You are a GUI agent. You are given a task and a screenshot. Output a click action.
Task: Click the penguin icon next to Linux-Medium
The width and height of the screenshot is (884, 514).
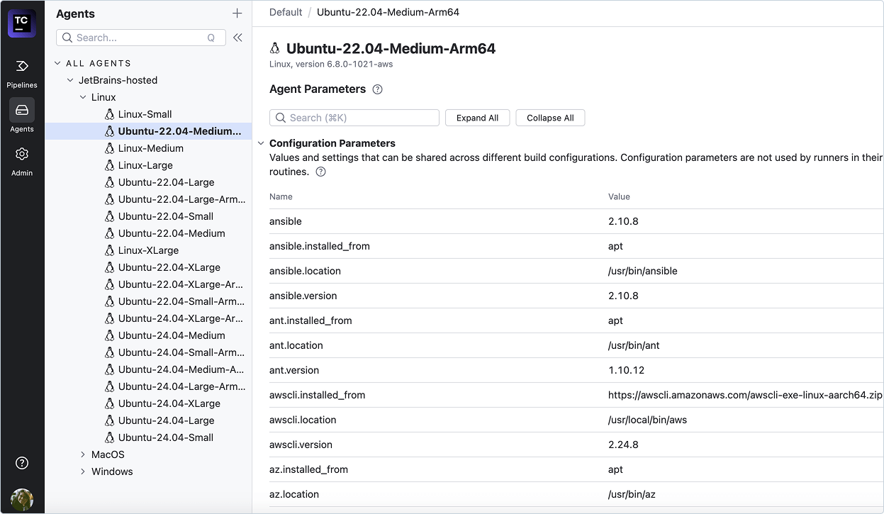pos(109,148)
